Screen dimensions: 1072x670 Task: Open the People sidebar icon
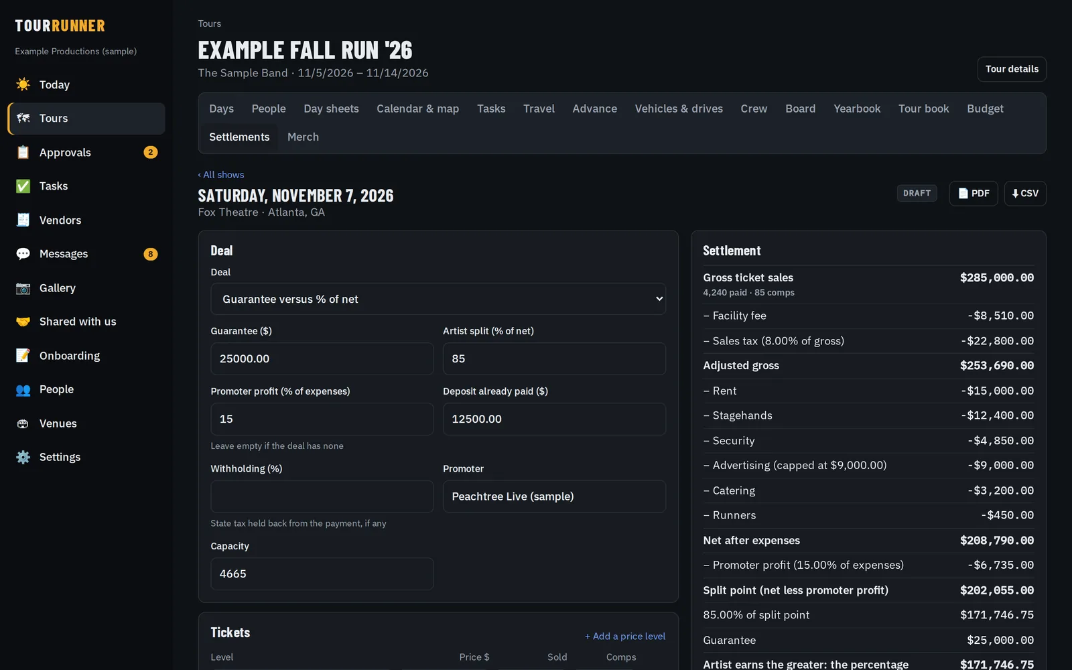coord(23,389)
